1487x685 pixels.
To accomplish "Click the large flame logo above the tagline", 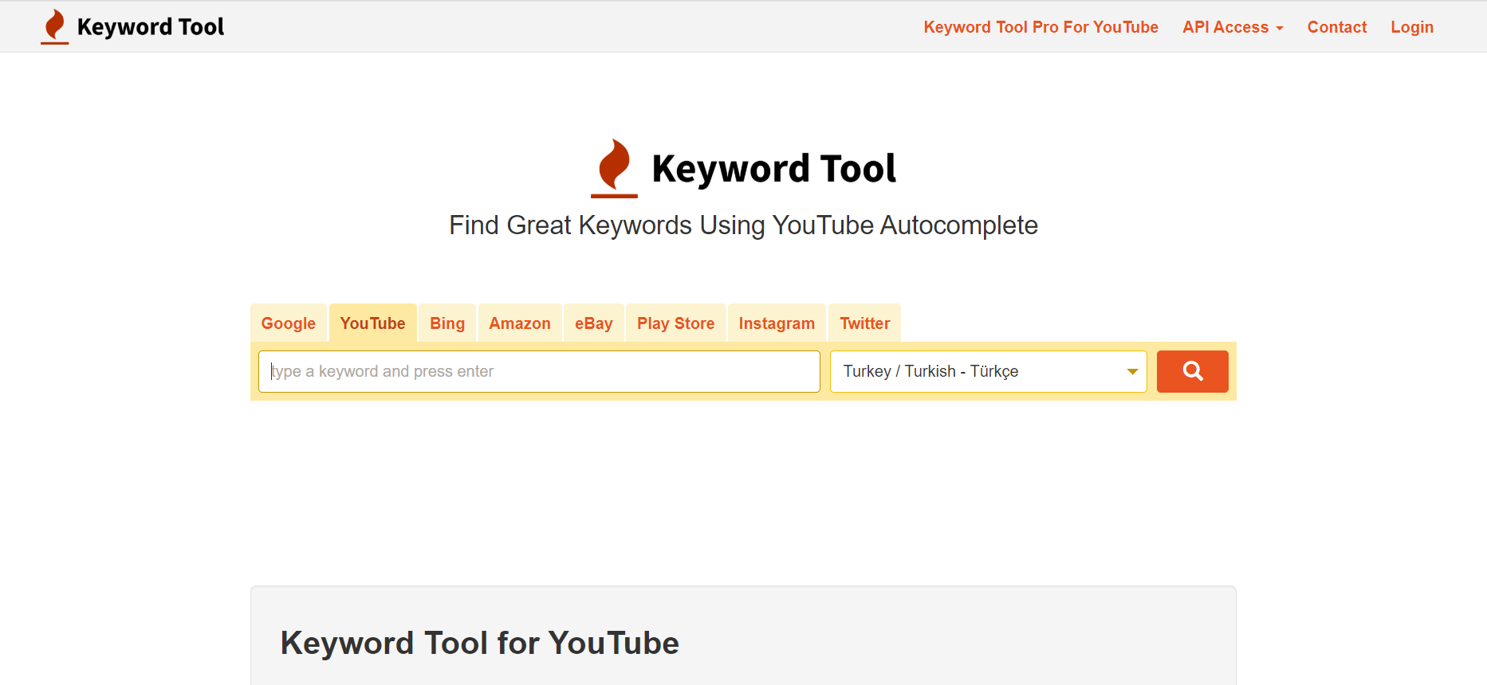I will 614,168.
